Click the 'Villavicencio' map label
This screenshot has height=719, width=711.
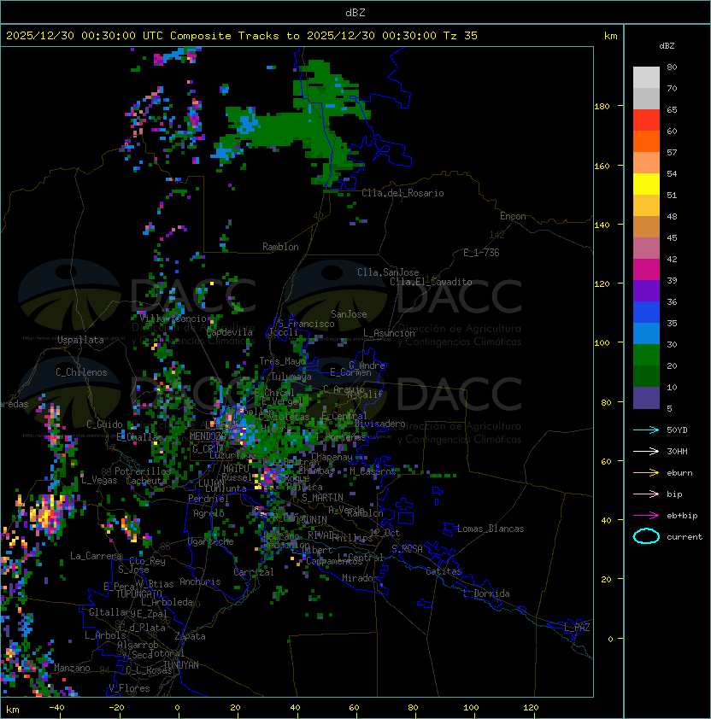pyautogui.click(x=173, y=319)
